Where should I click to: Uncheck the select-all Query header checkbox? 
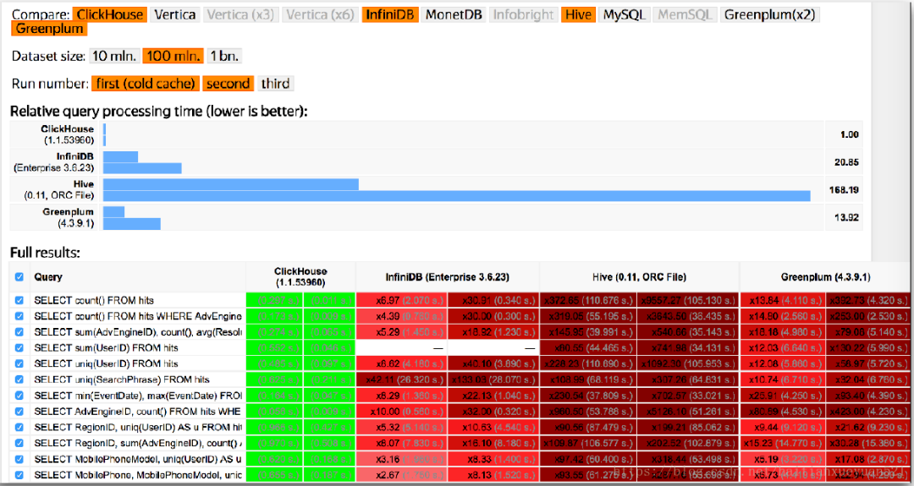[x=19, y=277]
